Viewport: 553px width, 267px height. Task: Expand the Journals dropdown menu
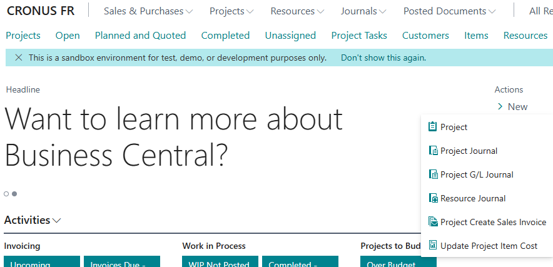pyautogui.click(x=363, y=11)
